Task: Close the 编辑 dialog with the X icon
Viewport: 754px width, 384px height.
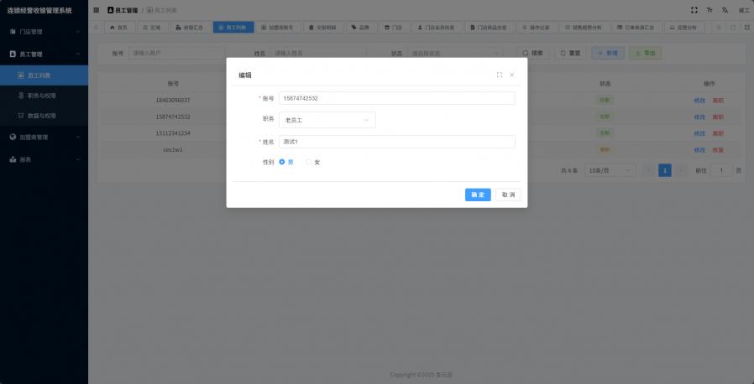Action: tap(512, 75)
